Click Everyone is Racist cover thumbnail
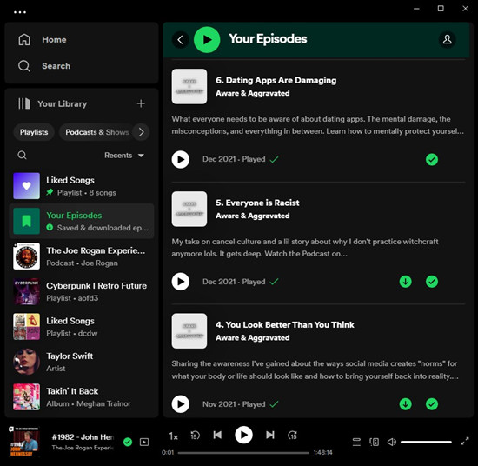Screen dimensions: 478x466 coord(189,209)
